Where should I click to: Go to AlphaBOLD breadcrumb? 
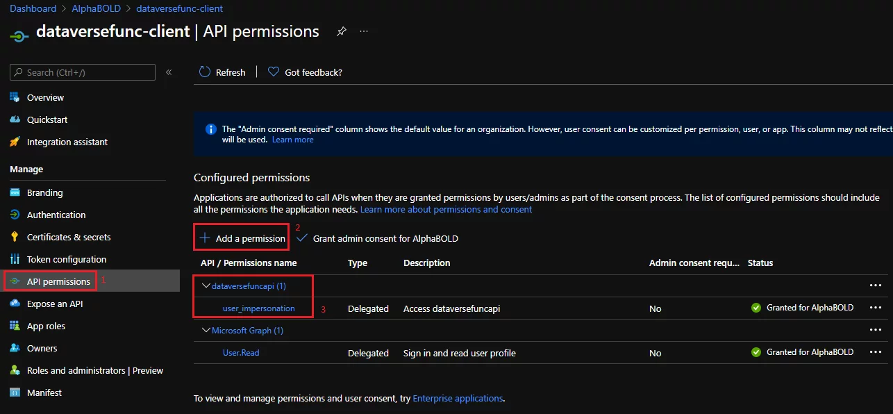pyautogui.click(x=96, y=8)
